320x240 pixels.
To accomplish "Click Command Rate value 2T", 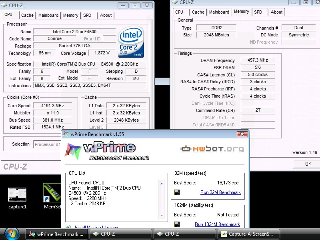I will click(x=258, y=110).
